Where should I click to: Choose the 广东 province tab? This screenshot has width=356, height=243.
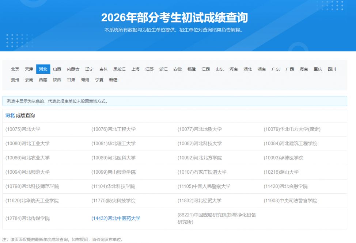(x=276, y=69)
